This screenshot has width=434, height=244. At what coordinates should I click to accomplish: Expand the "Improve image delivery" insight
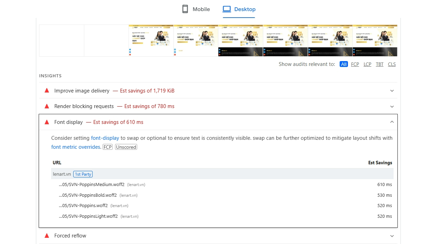(x=392, y=91)
